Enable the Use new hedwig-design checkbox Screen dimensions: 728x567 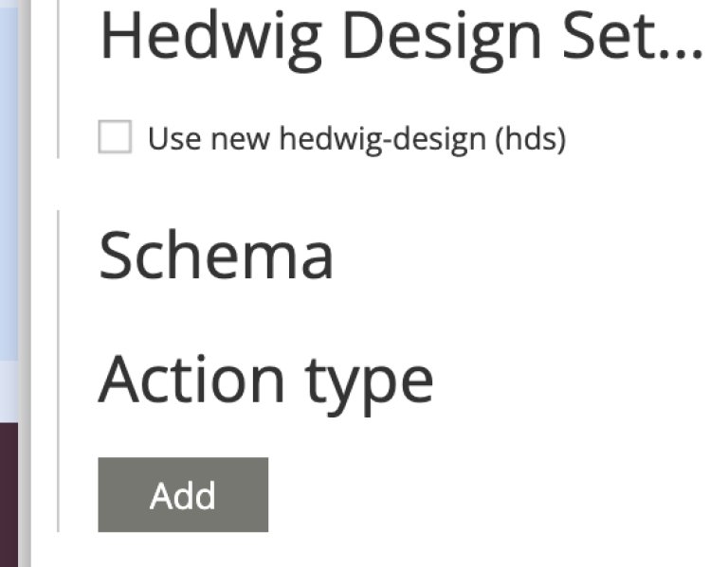coord(115,138)
